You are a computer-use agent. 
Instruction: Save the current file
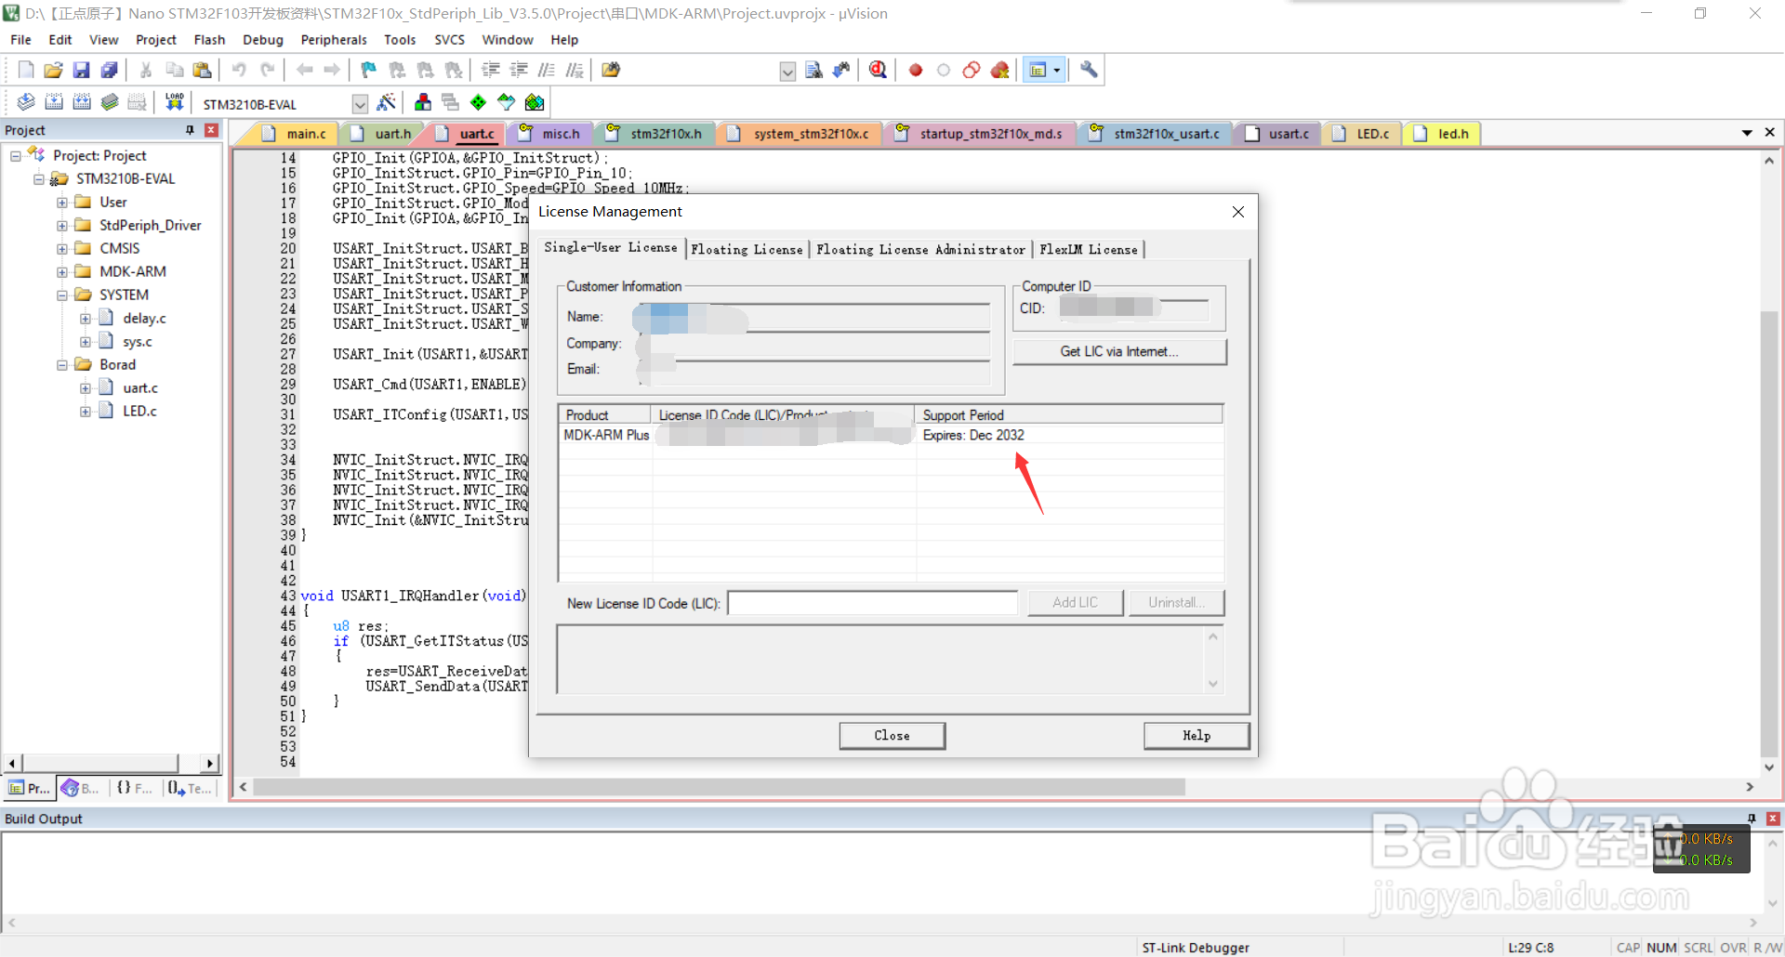click(81, 70)
